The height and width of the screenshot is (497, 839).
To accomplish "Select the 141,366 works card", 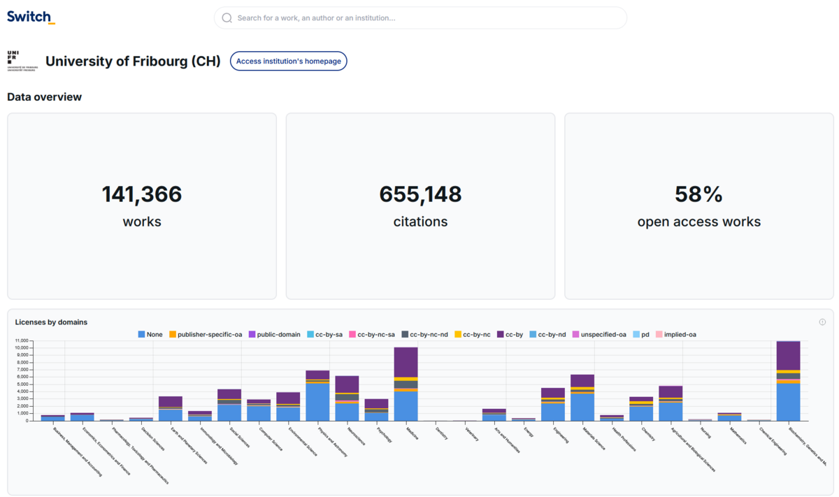I will tap(142, 206).
